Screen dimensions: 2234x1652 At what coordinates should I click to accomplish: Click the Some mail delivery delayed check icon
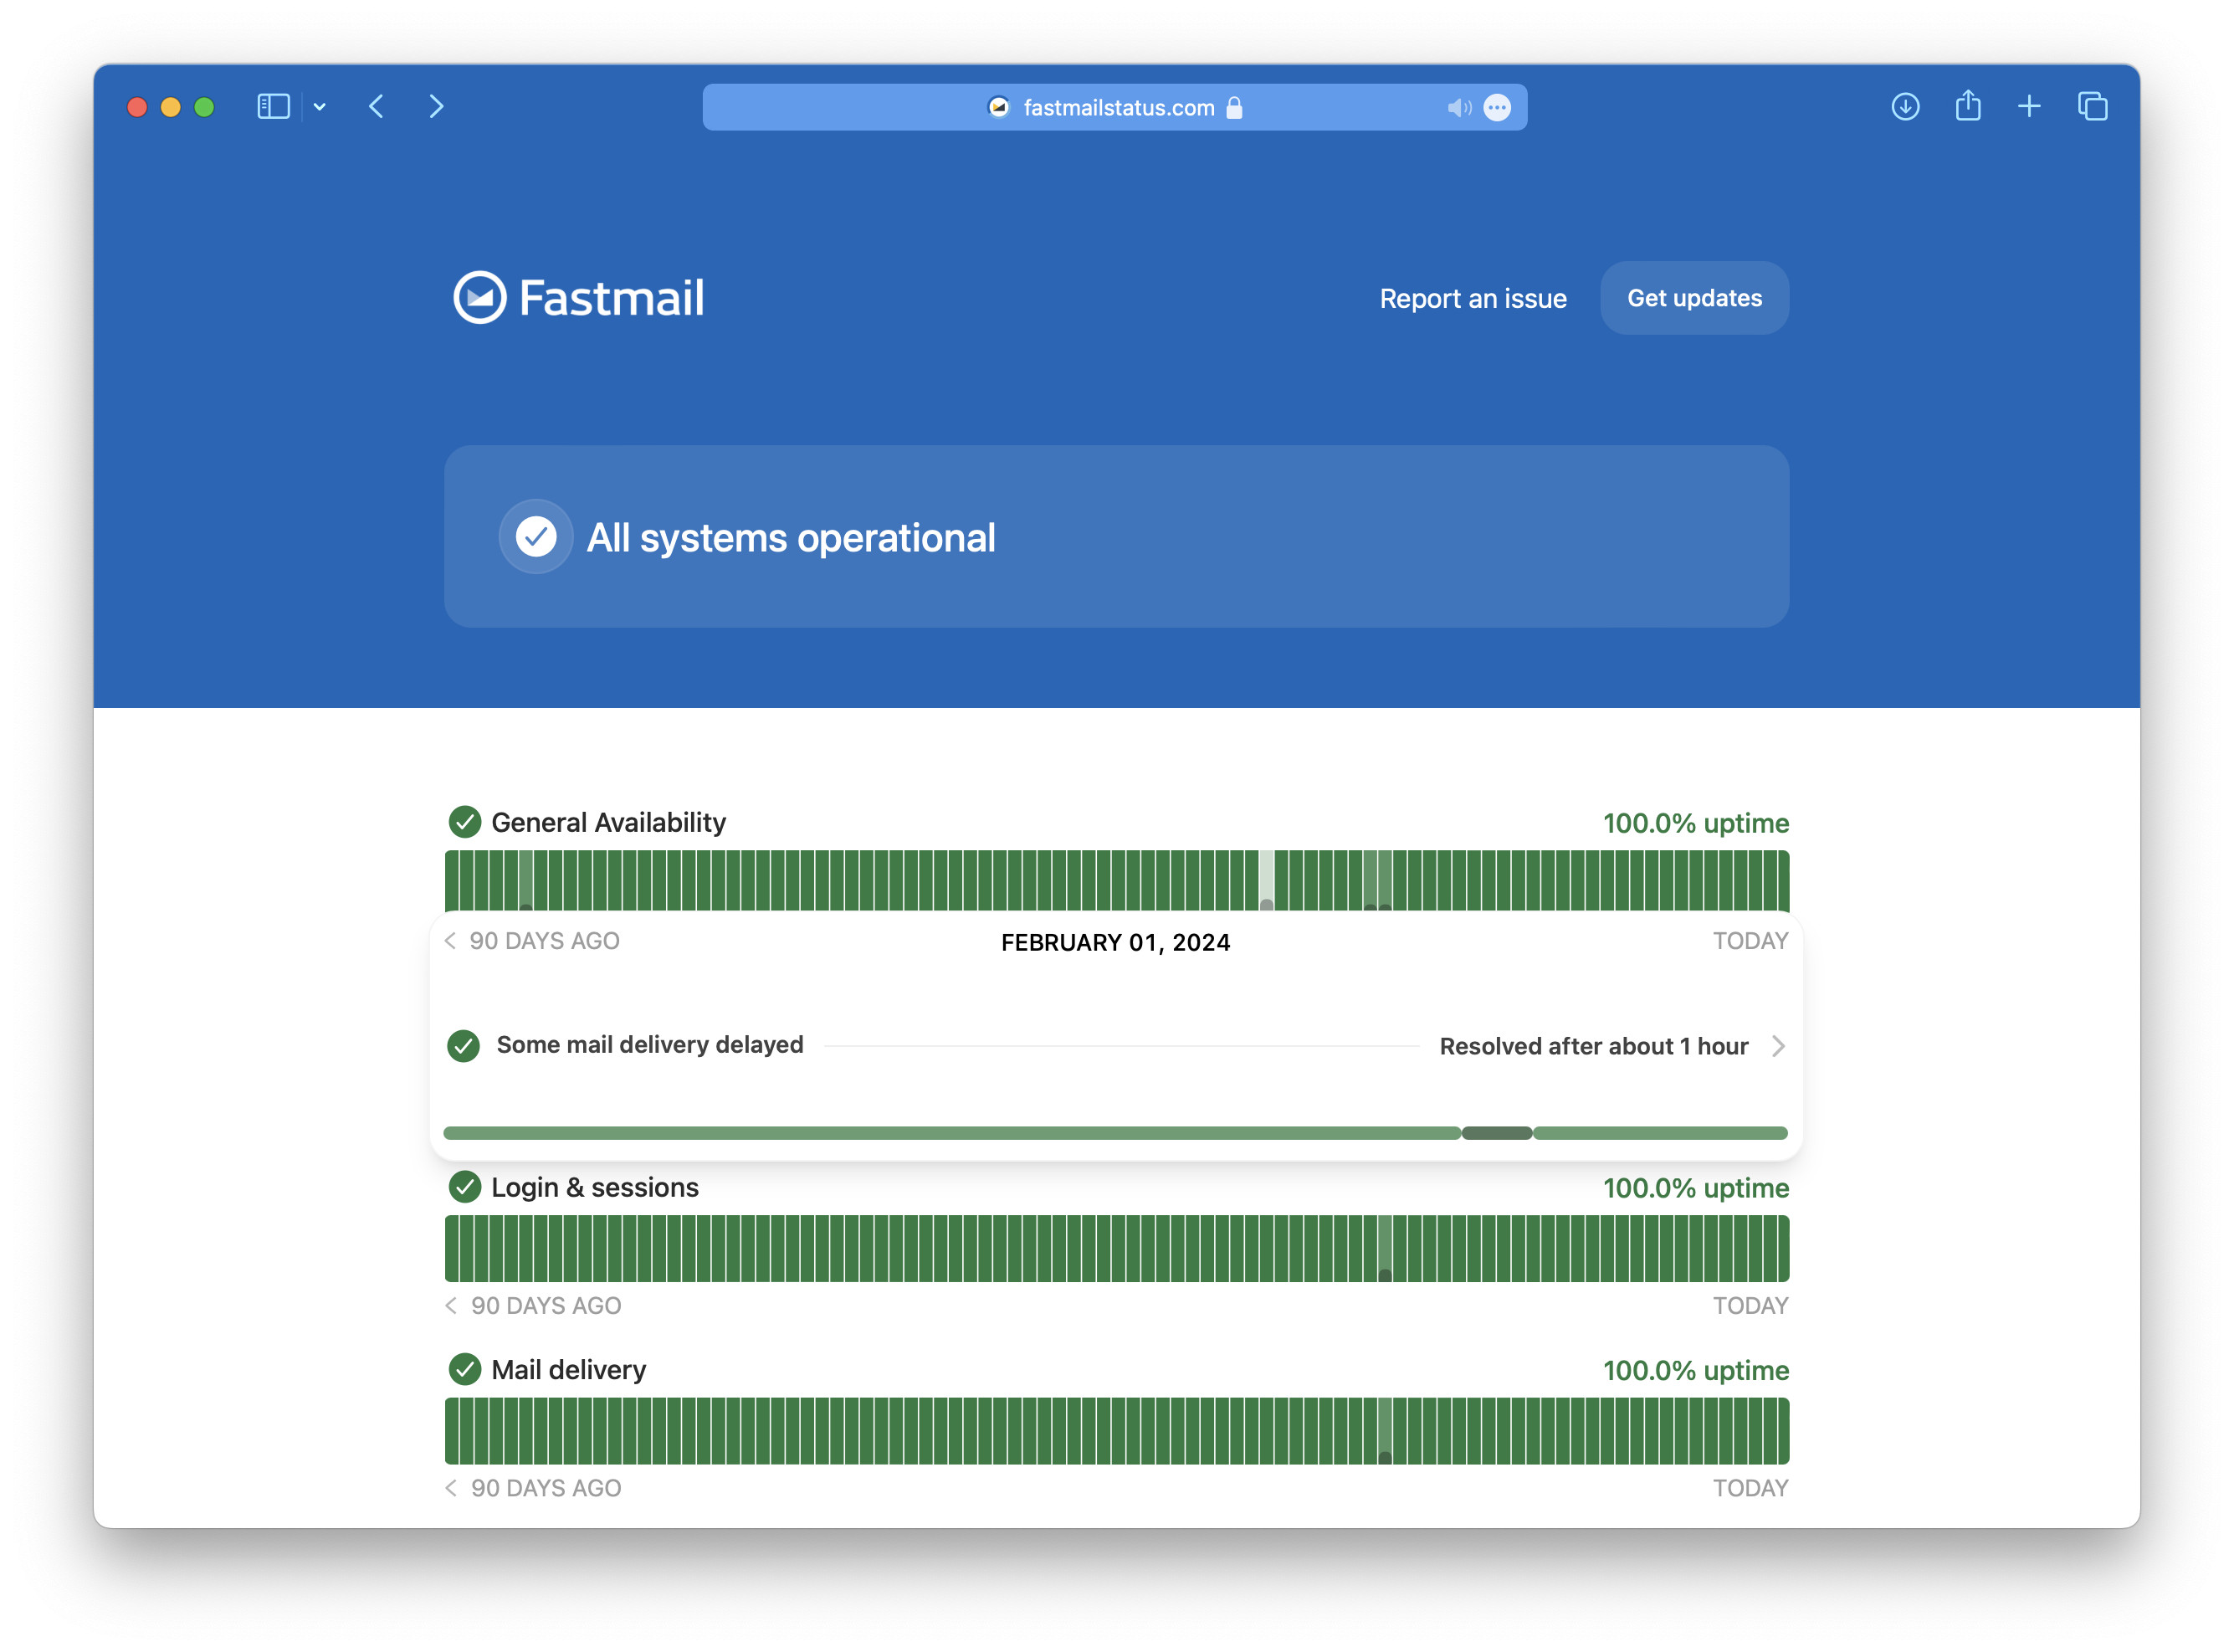[x=463, y=1045]
